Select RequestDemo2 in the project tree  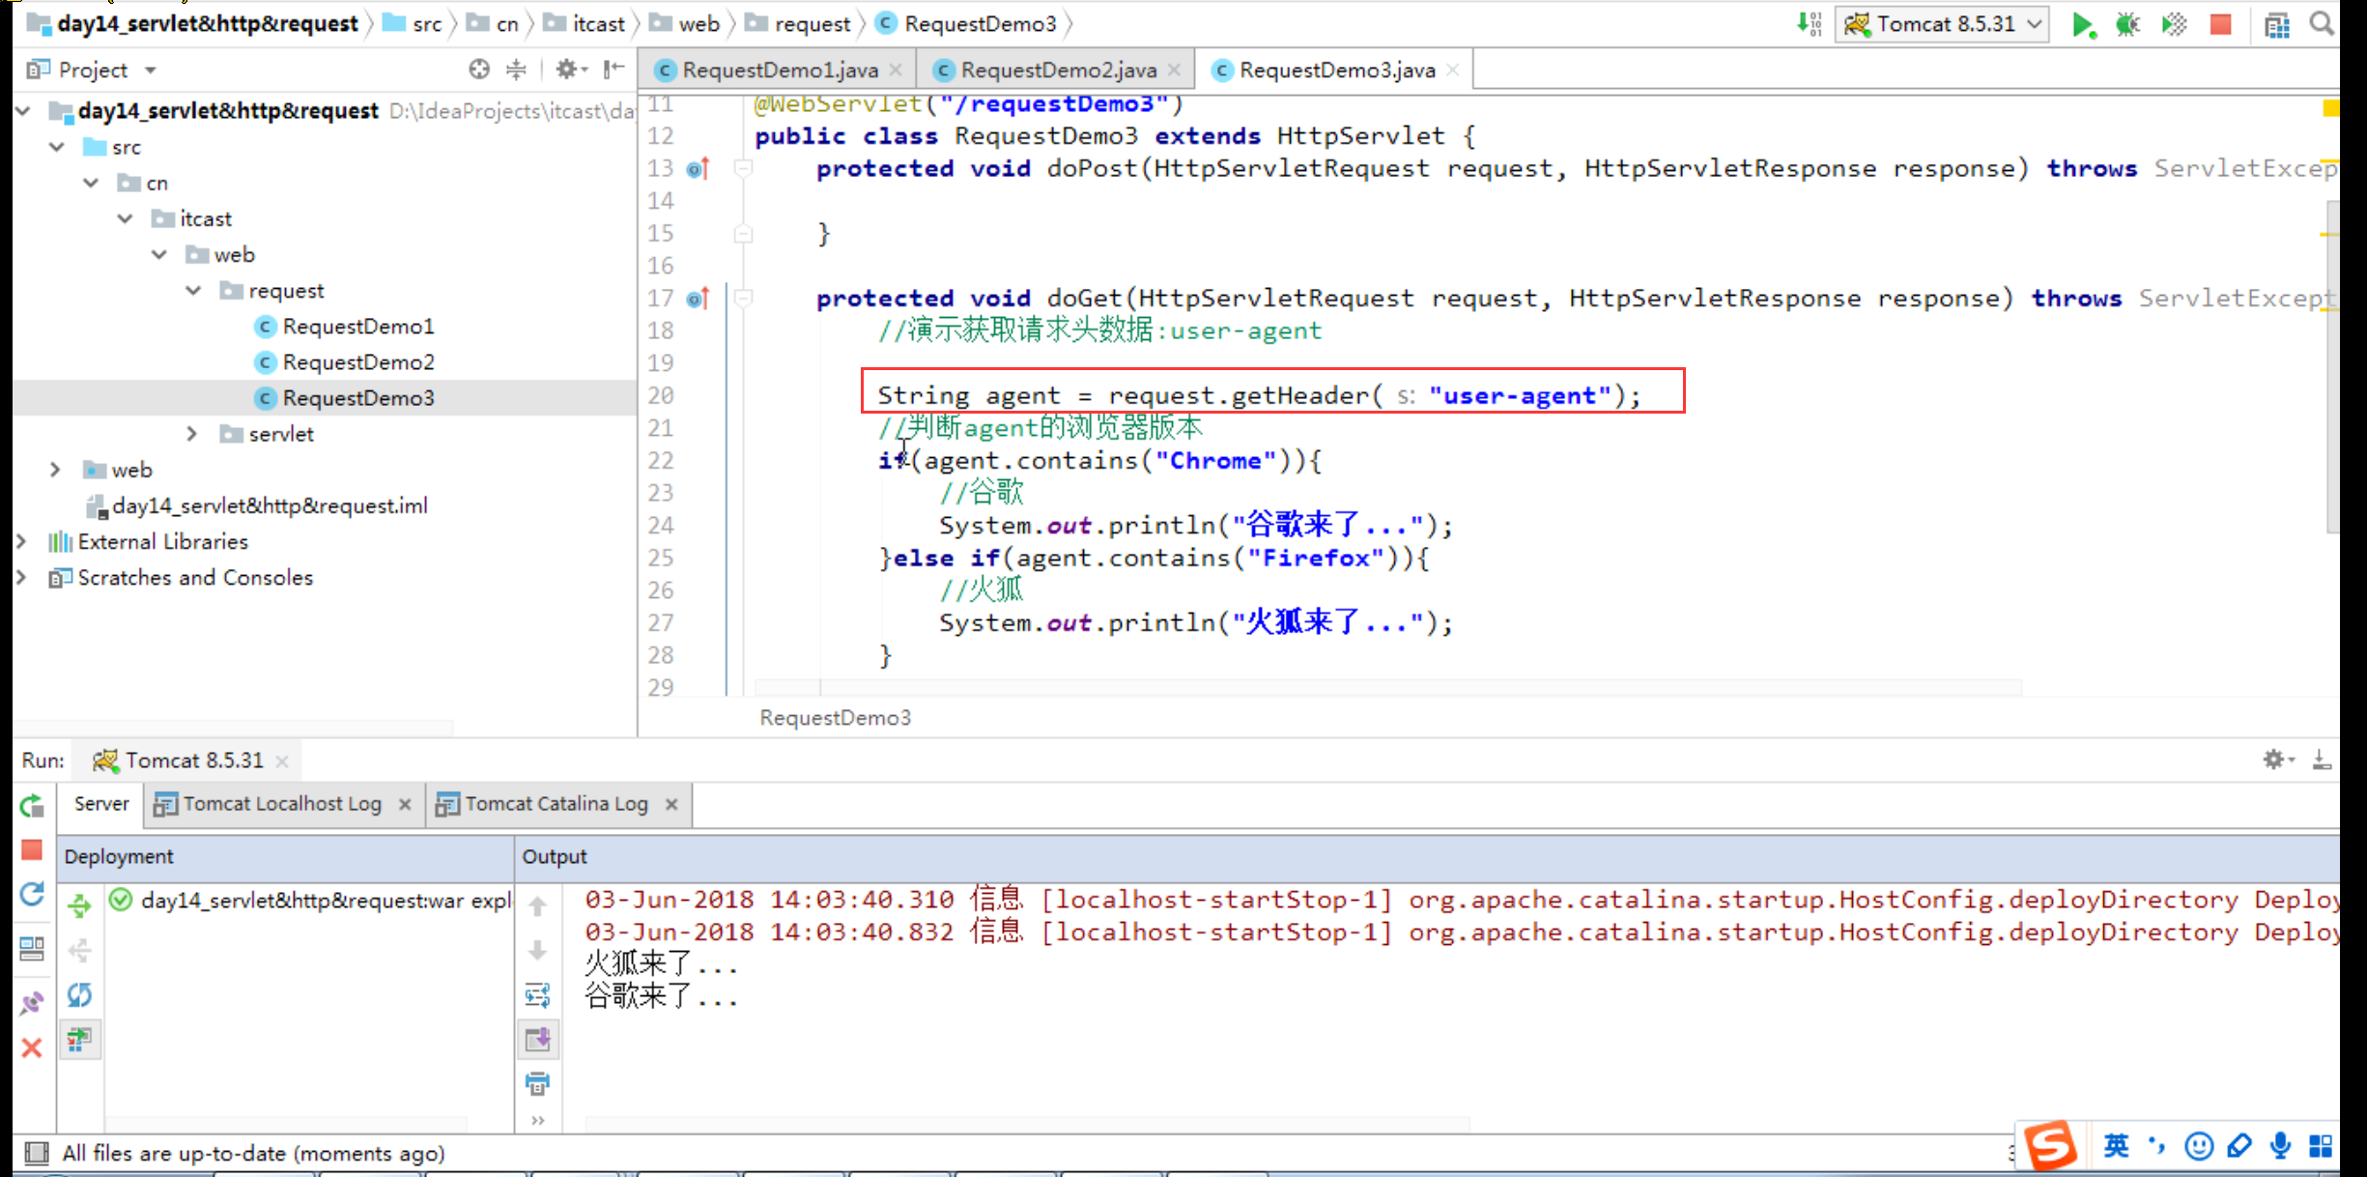click(357, 362)
